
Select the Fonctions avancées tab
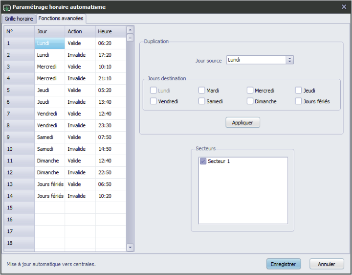(61, 18)
